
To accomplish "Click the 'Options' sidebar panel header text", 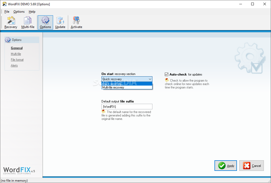I will (17, 40).
